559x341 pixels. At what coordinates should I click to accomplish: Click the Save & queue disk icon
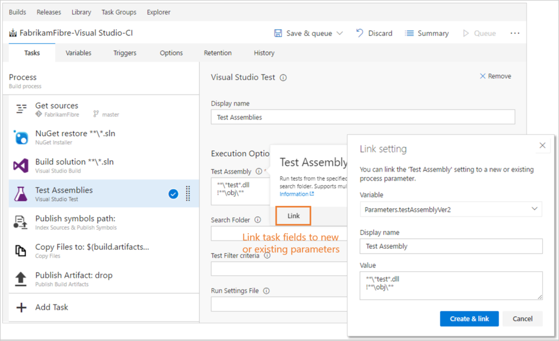click(x=278, y=33)
